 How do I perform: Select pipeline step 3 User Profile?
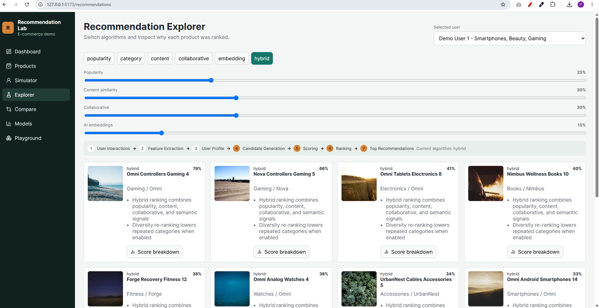click(209, 149)
